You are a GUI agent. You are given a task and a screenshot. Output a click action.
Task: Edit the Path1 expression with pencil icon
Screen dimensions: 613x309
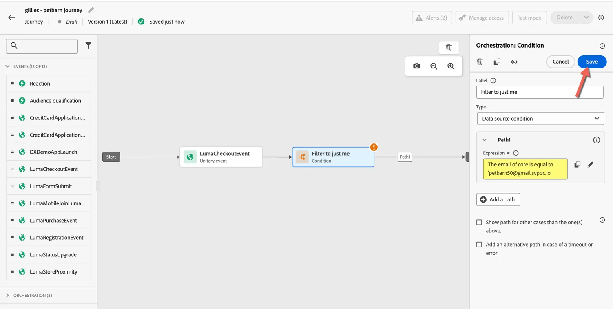[x=590, y=165]
